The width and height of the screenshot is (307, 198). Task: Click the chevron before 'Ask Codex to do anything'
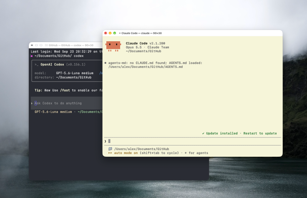(32, 103)
